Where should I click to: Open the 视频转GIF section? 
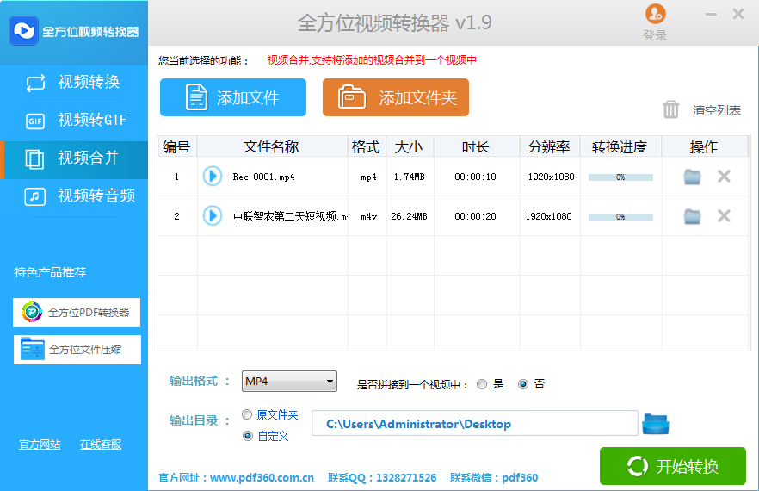point(74,120)
